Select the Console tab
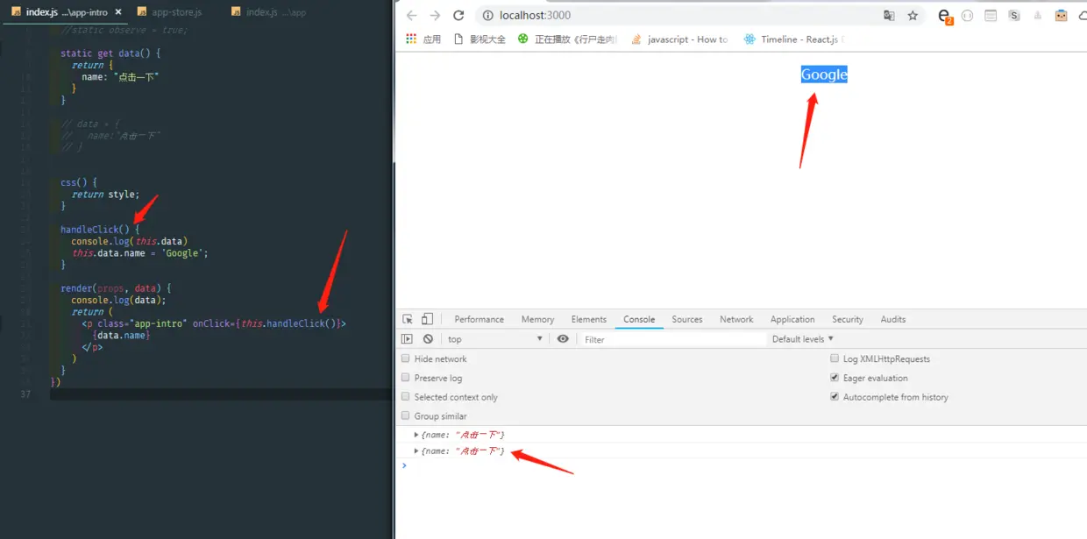1087x539 pixels. pos(639,319)
